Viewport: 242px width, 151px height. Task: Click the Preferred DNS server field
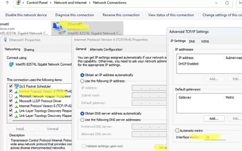pyautogui.click(x=149, y=127)
